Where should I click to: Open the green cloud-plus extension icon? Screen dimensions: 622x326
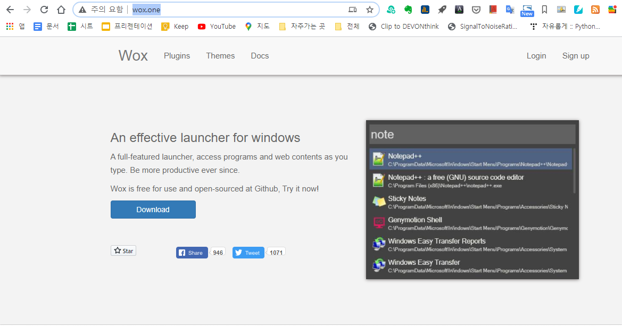click(391, 10)
